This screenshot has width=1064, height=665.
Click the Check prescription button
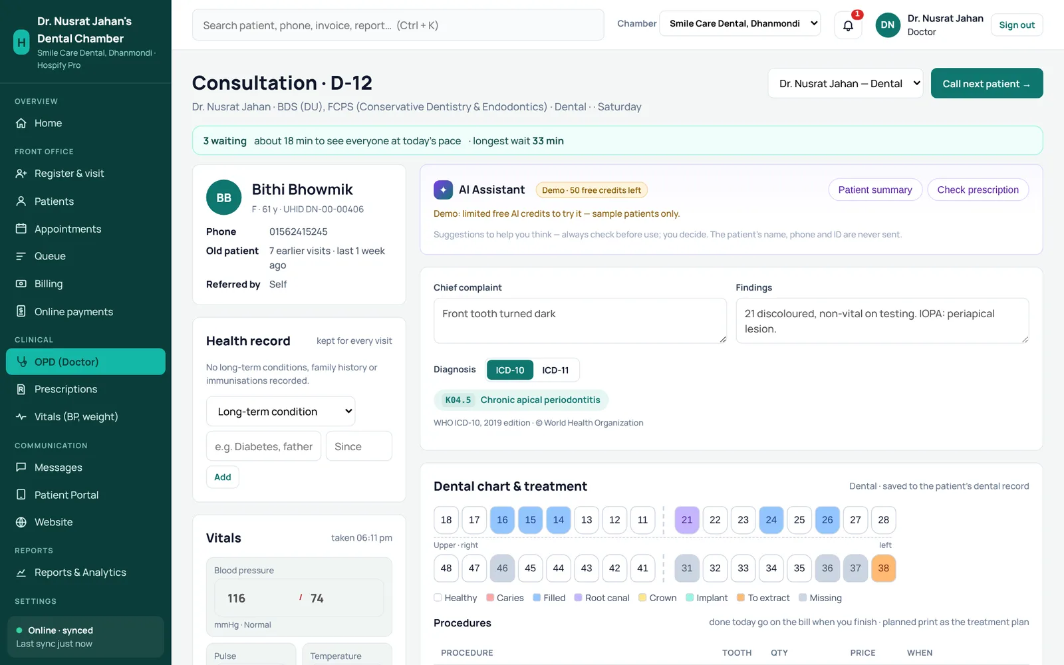pos(978,190)
